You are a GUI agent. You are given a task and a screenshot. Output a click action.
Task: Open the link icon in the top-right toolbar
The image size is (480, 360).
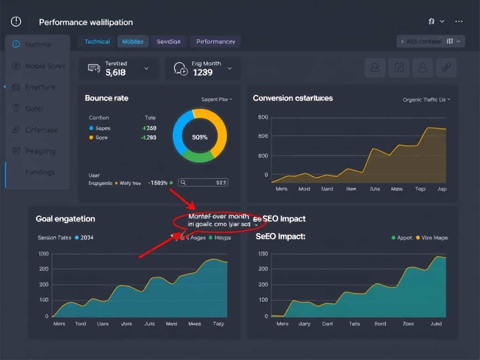446,67
